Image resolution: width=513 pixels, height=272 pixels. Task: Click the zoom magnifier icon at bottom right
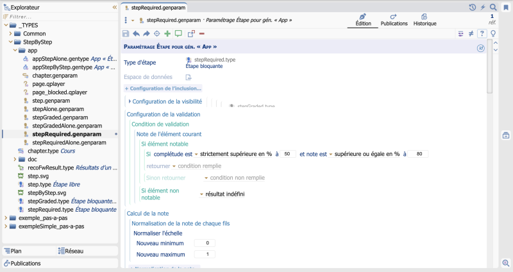coord(506,263)
